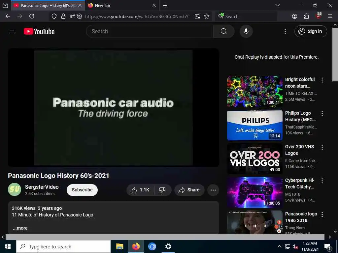Image resolution: width=338 pixels, height=253 pixels.
Task: Click the Windows taskbar search box
Action: pyautogui.click(x=63, y=246)
